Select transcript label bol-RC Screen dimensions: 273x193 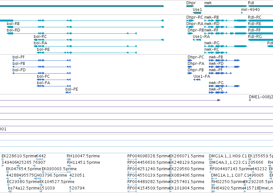[x=40, y=37]
